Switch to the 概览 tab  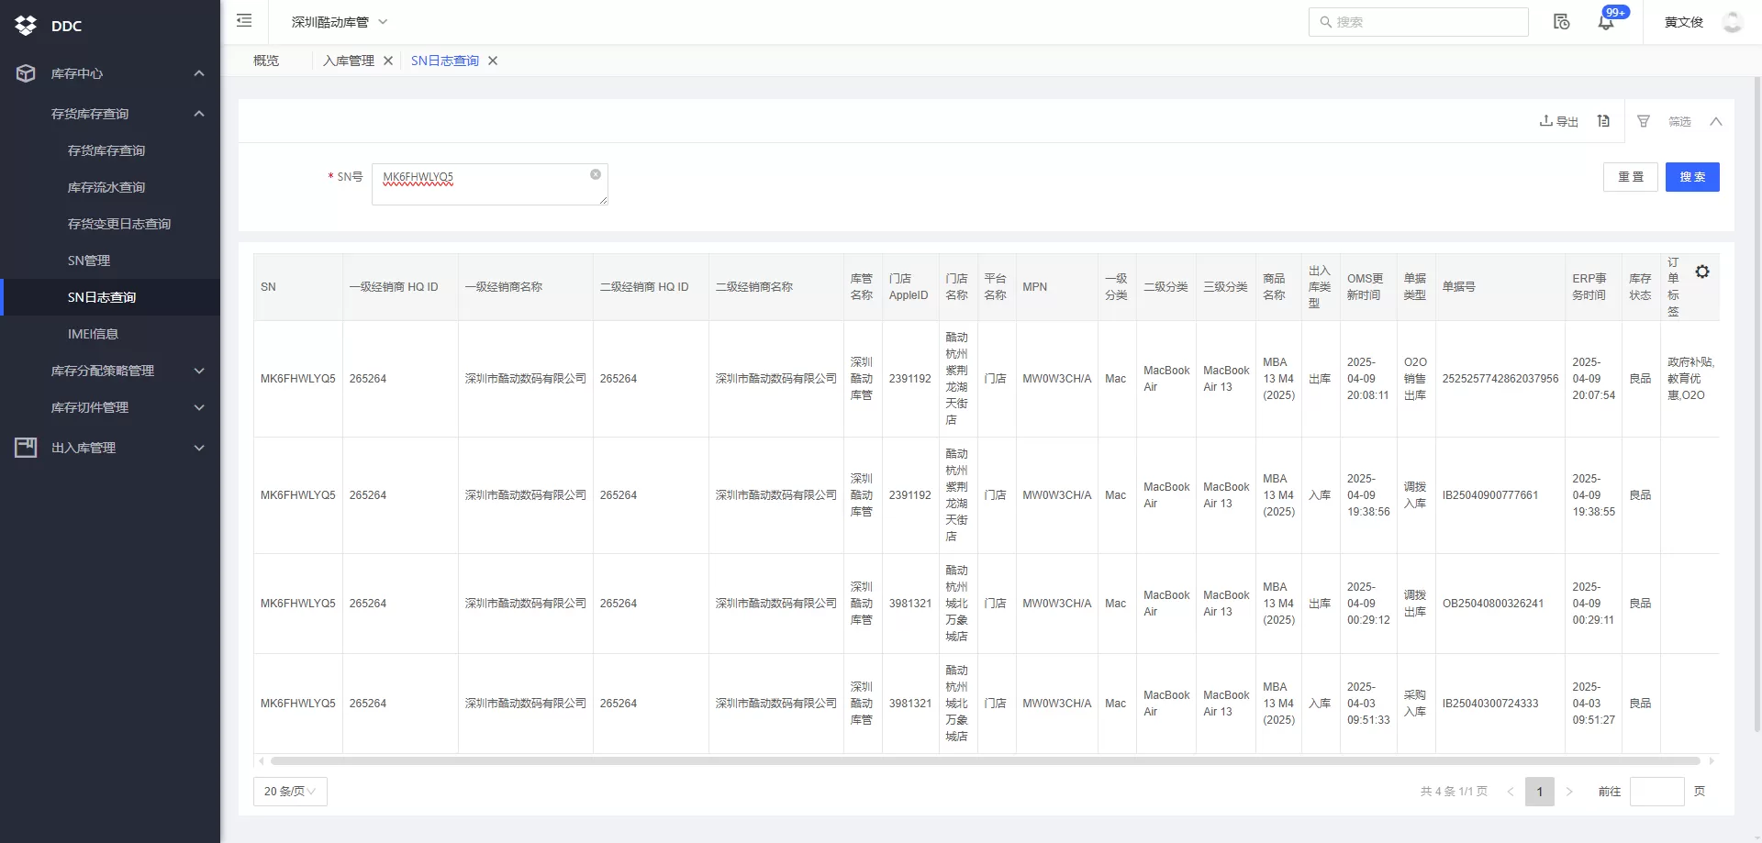click(266, 61)
